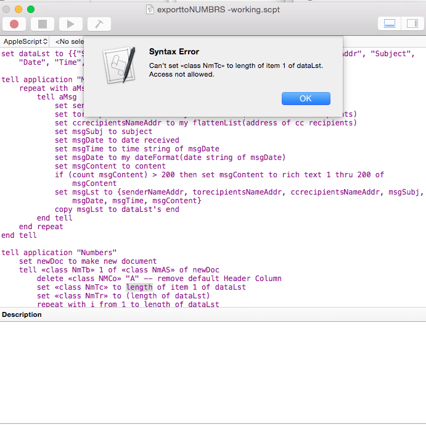426x425 pixels.
Task: Dismiss the Syntax Error with OK
Action: point(306,98)
